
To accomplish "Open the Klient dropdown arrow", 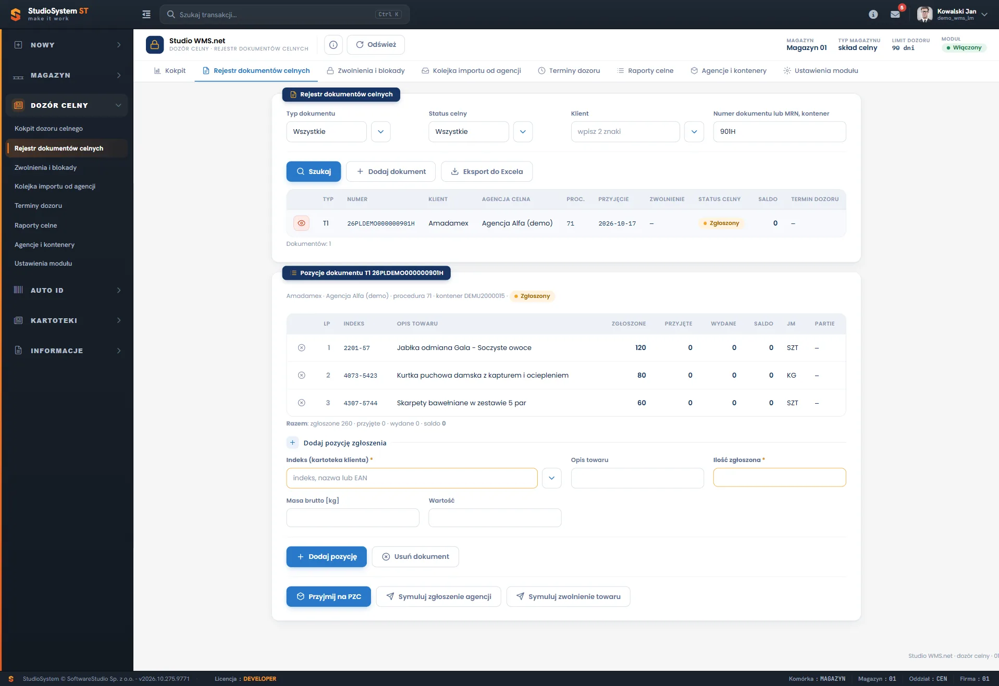I will (x=694, y=132).
